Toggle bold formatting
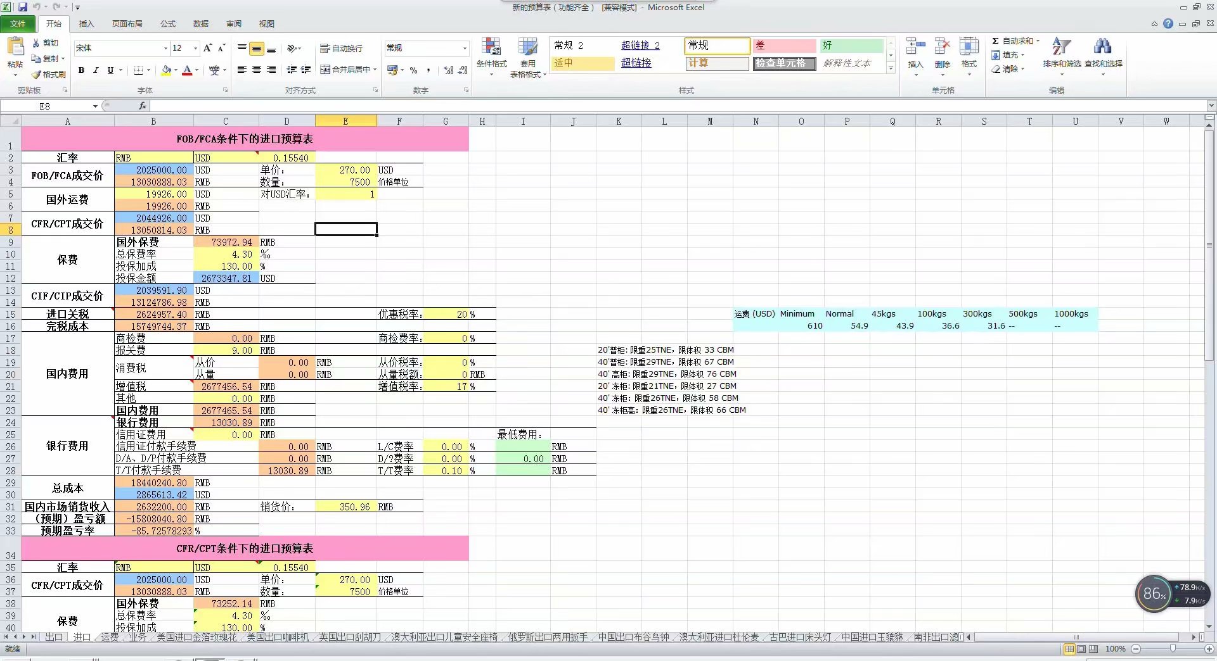This screenshot has height=661, width=1217. [81, 70]
